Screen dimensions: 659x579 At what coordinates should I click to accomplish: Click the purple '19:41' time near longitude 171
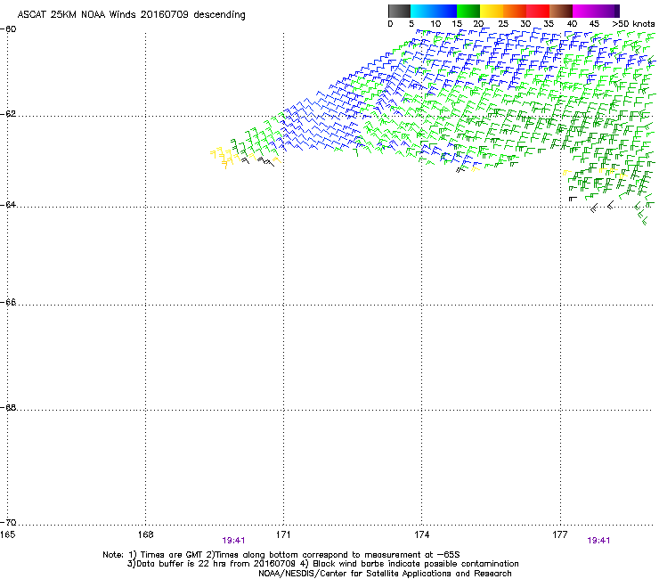click(233, 541)
